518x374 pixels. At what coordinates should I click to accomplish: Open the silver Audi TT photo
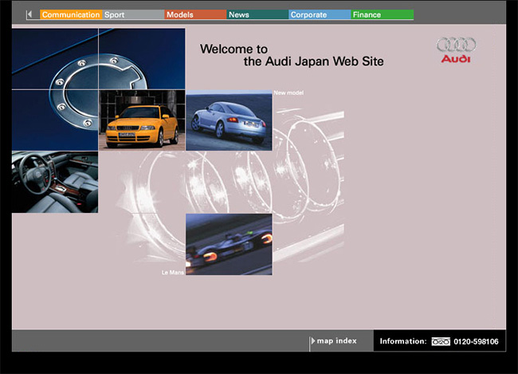point(229,120)
